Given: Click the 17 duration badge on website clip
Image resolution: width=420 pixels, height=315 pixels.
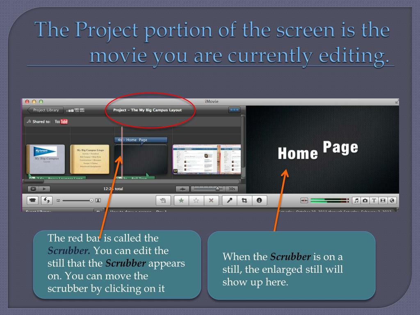Looking at the screenshot, I should tap(176, 171).
